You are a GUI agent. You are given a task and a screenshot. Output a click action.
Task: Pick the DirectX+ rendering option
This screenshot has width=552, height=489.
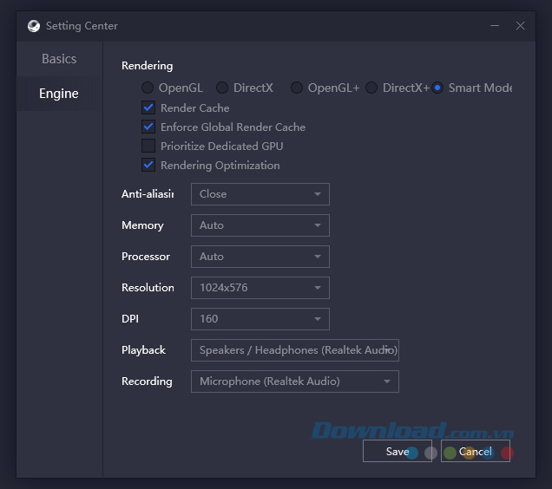click(371, 88)
